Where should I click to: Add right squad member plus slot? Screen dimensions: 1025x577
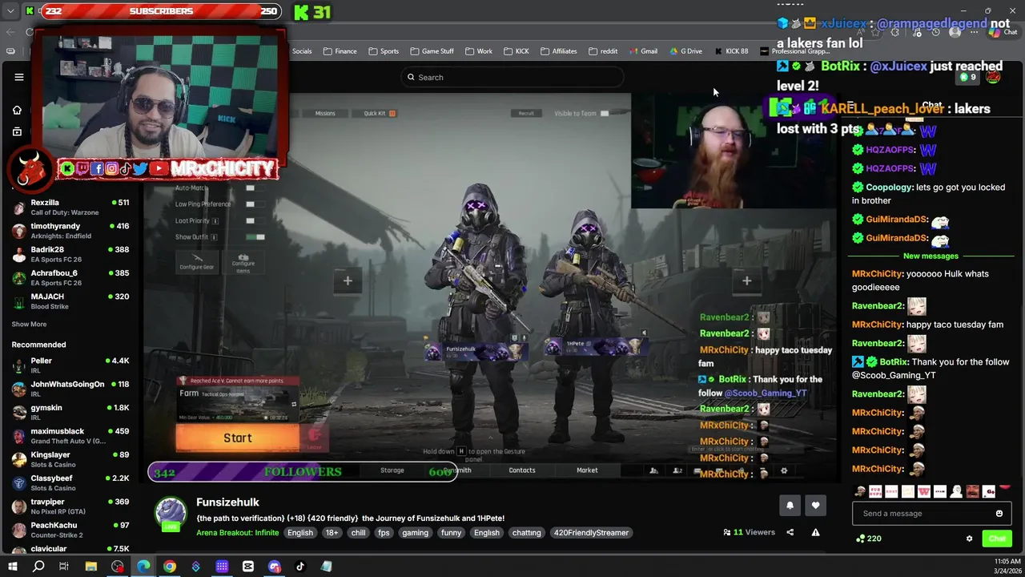coord(746,280)
